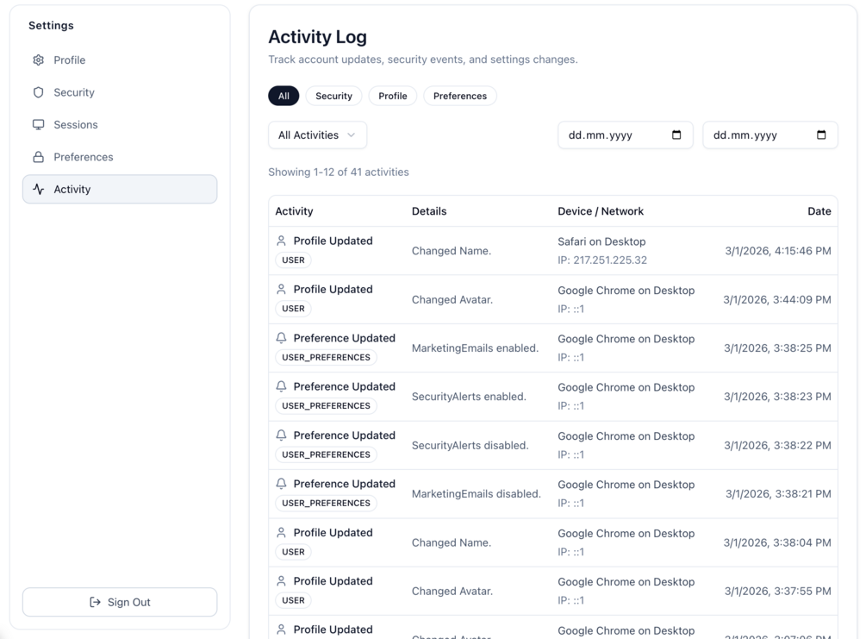Click the second dd.mm.yyyy end date field
Screen dimensions: 866x639
pyautogui.click(x=769, y=135)
